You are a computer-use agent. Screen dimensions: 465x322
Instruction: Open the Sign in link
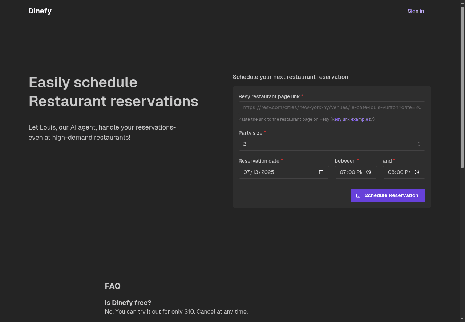pos(416,11)
